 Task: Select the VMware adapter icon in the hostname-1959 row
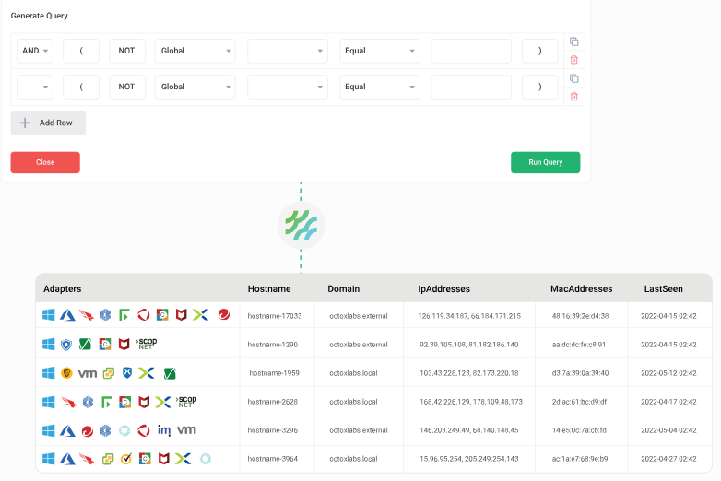(88, 373)
